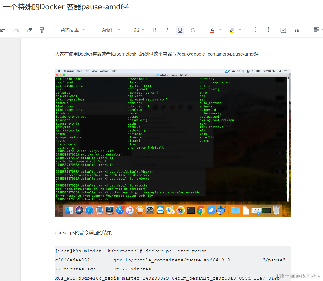Click Trash icon in the dock
Viewport: 323px width, 281px height.
276,210
